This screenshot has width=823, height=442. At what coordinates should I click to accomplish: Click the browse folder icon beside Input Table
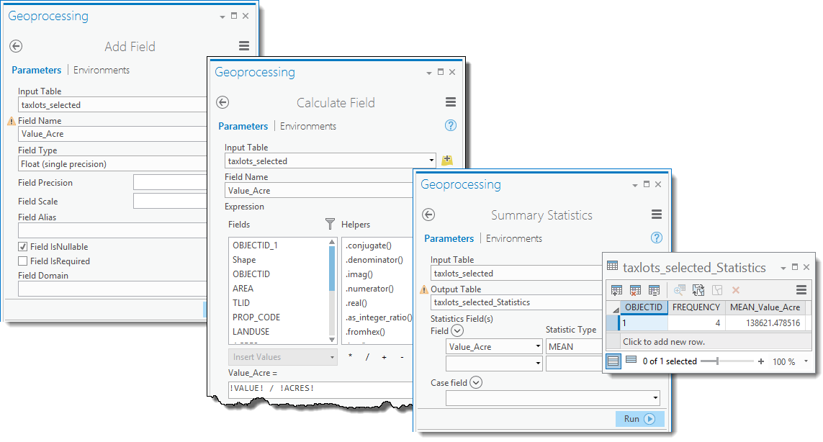point(447,161)
